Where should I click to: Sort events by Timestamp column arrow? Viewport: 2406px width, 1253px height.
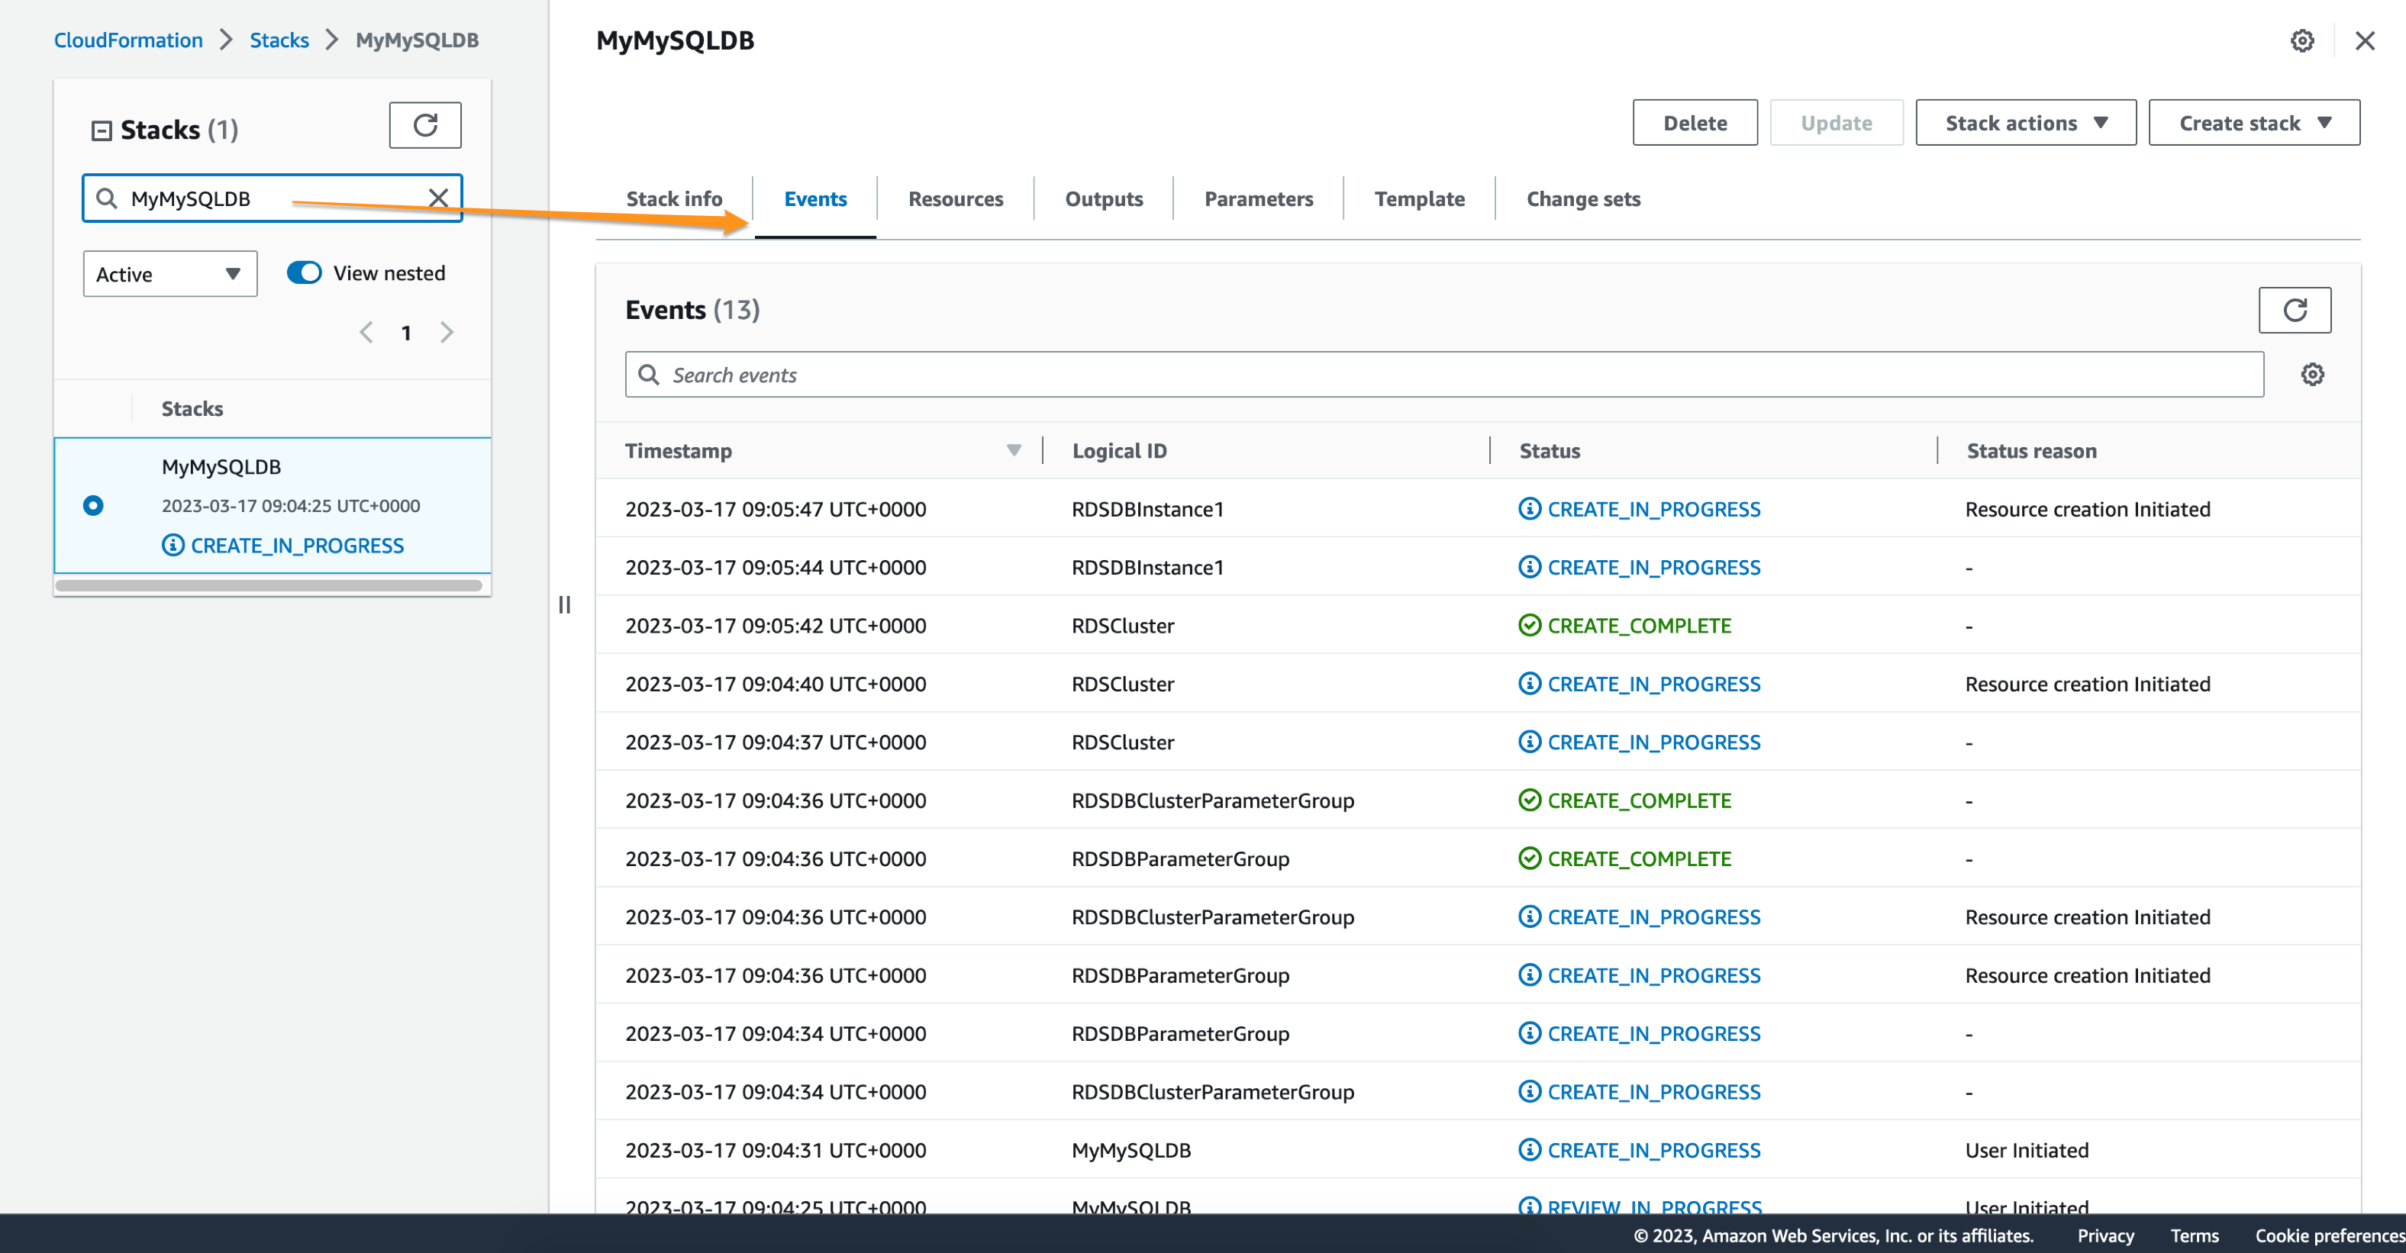[1014, 451]
